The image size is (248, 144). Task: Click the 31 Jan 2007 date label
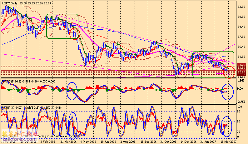pyautogui.click(x=208, y=142)
